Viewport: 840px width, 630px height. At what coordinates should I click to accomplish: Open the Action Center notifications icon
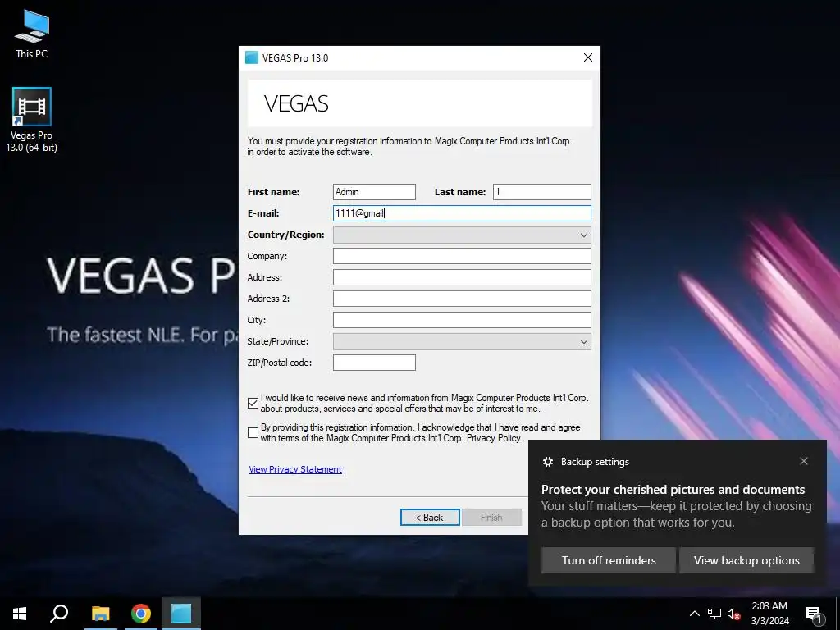[x=814, y=614]
